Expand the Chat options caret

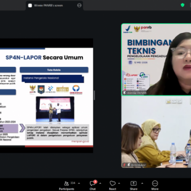point(100,183)
